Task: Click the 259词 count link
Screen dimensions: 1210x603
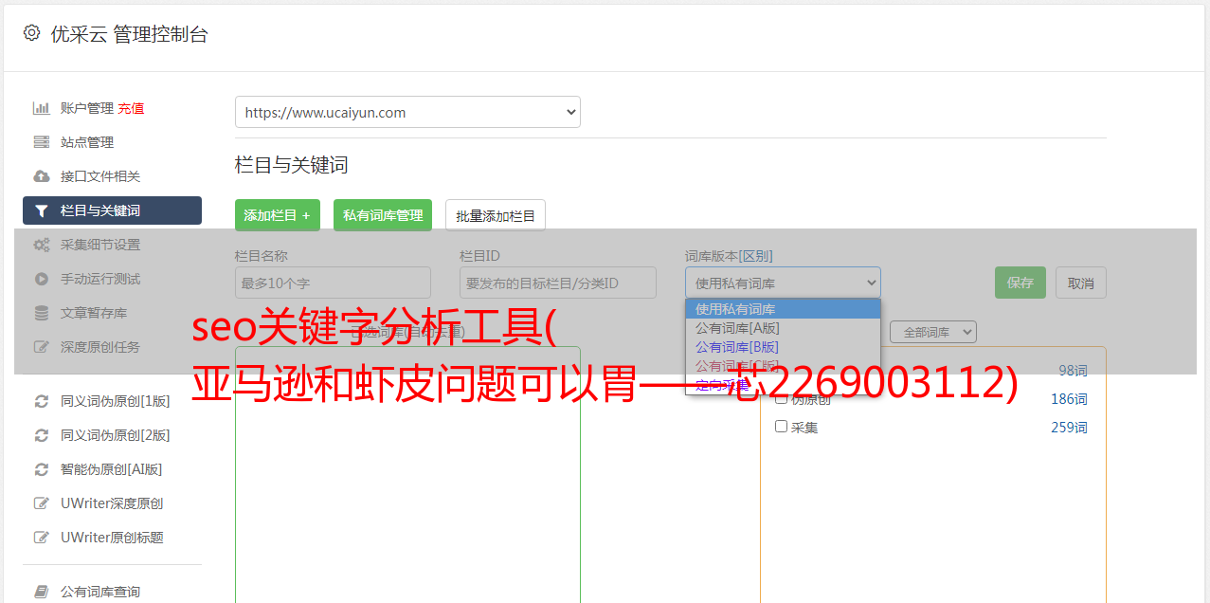Action: coord(1069,428)
